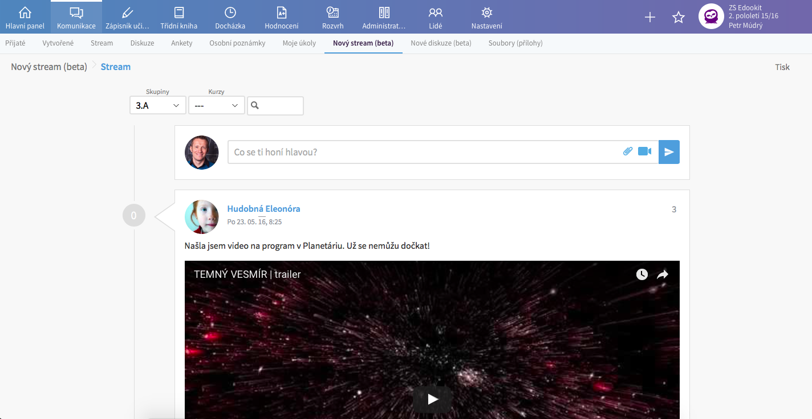Viewport: 812px width, 419px height.
Task: Open the Komunikace section
Action: click(76, 17)
